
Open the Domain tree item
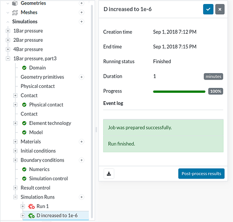tap(37, 68)
